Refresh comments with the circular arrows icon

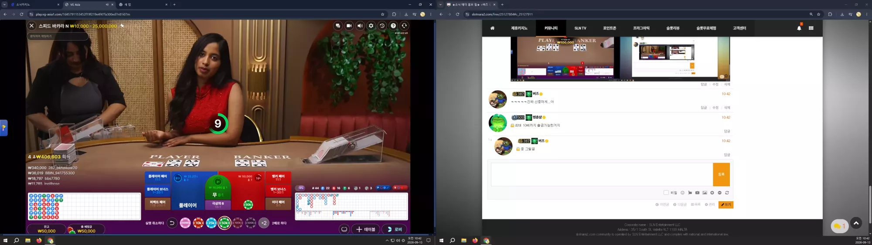coord(727,193)
